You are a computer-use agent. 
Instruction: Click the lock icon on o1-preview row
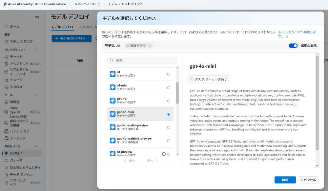coord(164,154)
